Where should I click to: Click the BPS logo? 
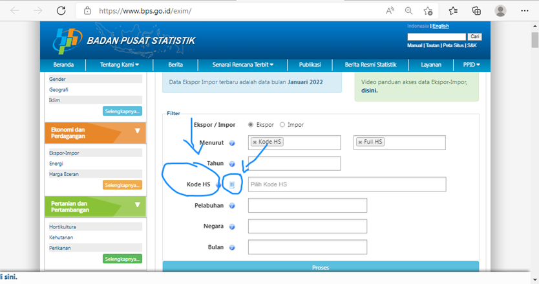click(x=67, y=41)
